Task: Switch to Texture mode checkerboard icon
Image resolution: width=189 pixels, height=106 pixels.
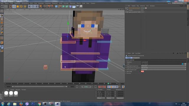Action: click(x=2, y=19)
